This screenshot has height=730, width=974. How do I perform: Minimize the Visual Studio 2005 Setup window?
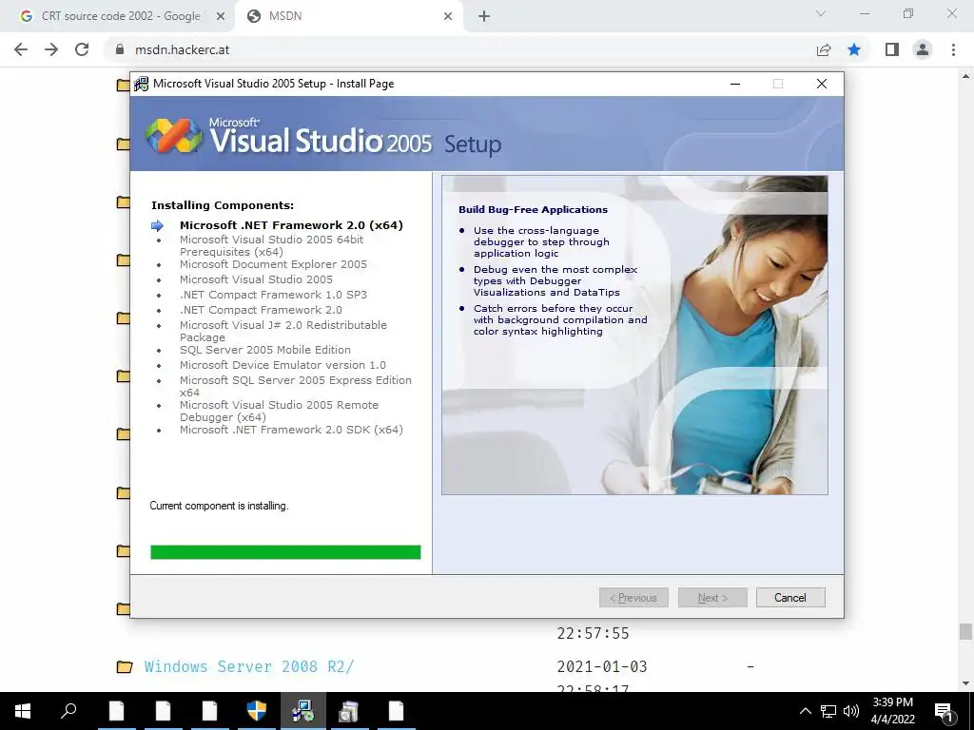click(735, 84)
